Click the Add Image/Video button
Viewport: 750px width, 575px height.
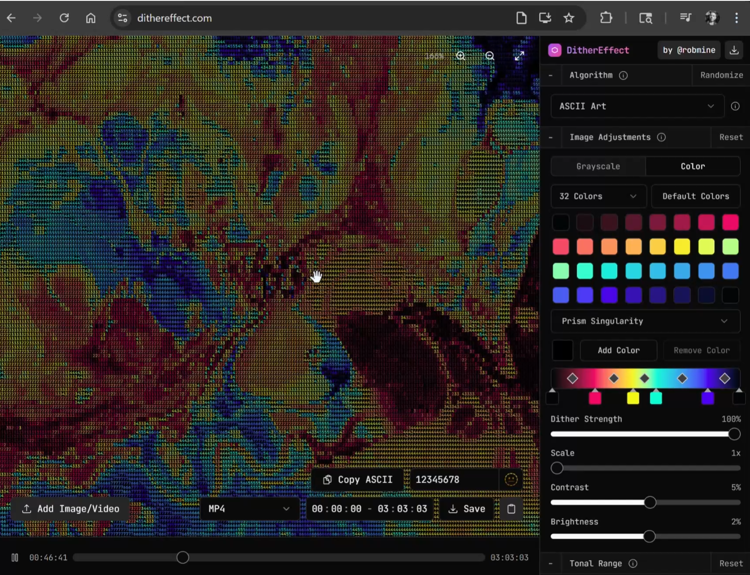point(71,509)
